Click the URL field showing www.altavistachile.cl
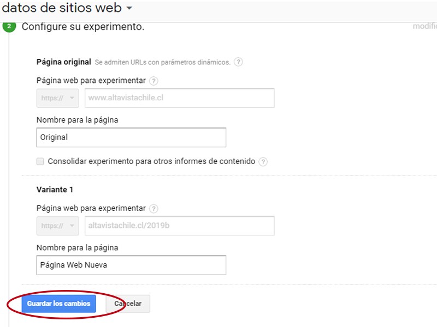The width and height of the screenshot is (437, 327). pos(180,98)
